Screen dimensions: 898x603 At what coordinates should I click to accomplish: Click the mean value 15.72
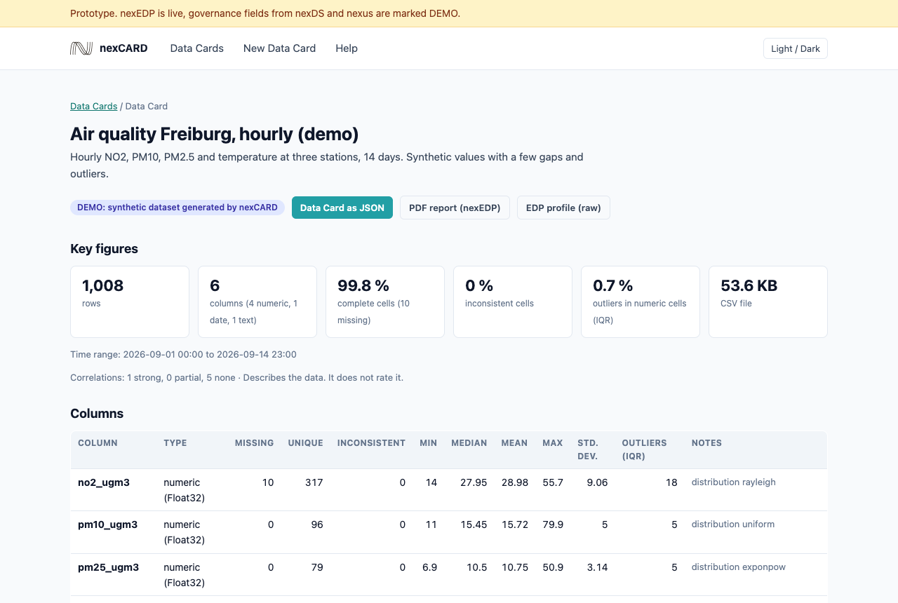click(515, 524)
